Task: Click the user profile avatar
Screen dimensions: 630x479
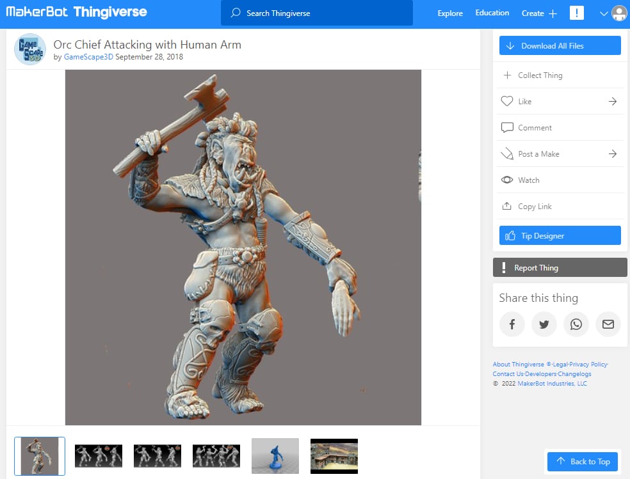Action: pyautogui.click(x=619, y=13)
